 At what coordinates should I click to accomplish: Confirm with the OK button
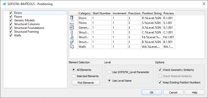(x=152, y=92)
